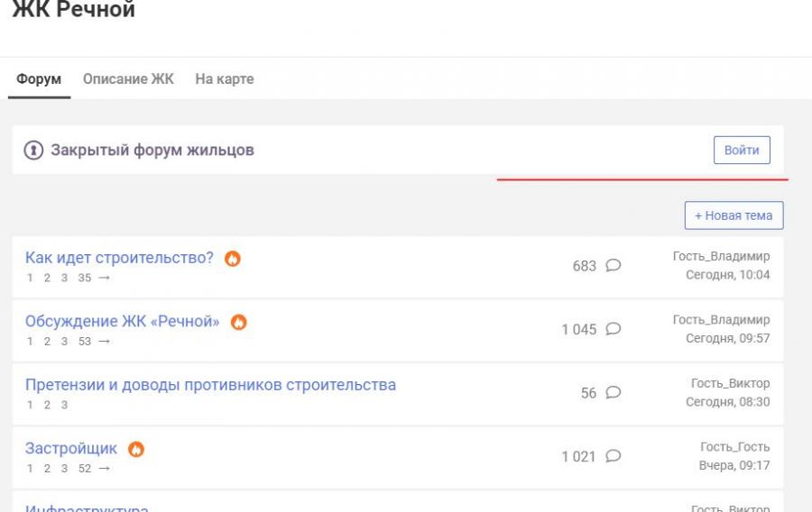Viewport: 812px width, 512px height.
Task: Click the Войти button
Action: coord(742,150)
